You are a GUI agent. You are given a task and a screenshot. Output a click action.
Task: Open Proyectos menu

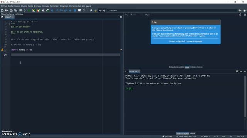pos(64,6)
